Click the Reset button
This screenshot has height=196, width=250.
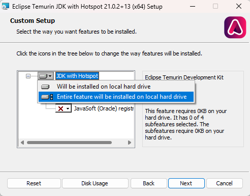(34, 183)
